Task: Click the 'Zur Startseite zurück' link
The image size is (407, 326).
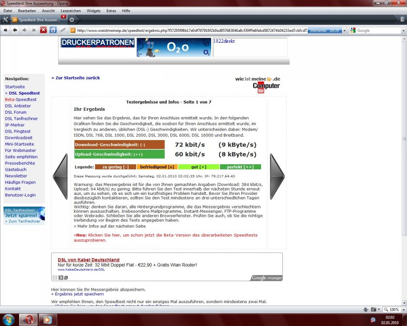Action: click(76, 78)
